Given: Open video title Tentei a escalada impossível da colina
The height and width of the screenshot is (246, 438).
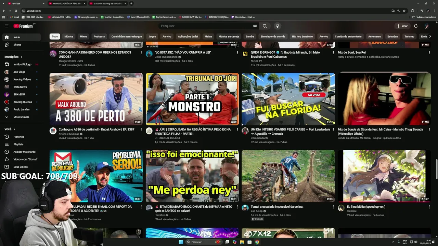Looking at the screenshot, I should tap(277, 207).
